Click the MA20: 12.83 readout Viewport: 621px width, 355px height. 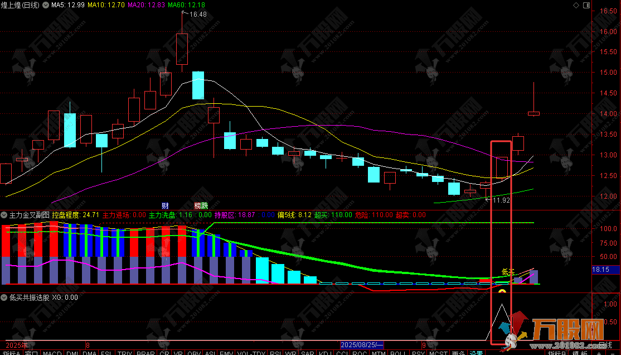[x=146, y=5]
